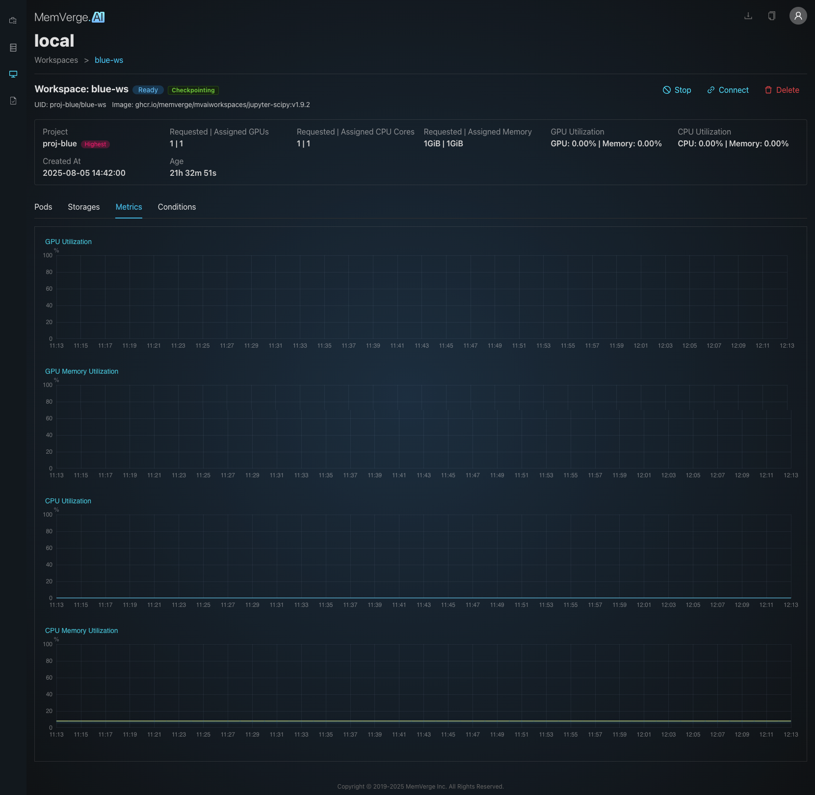Select the monitor workspaces icon in sidebar
This screenshot has height=795, width=815.
[13, 74]
